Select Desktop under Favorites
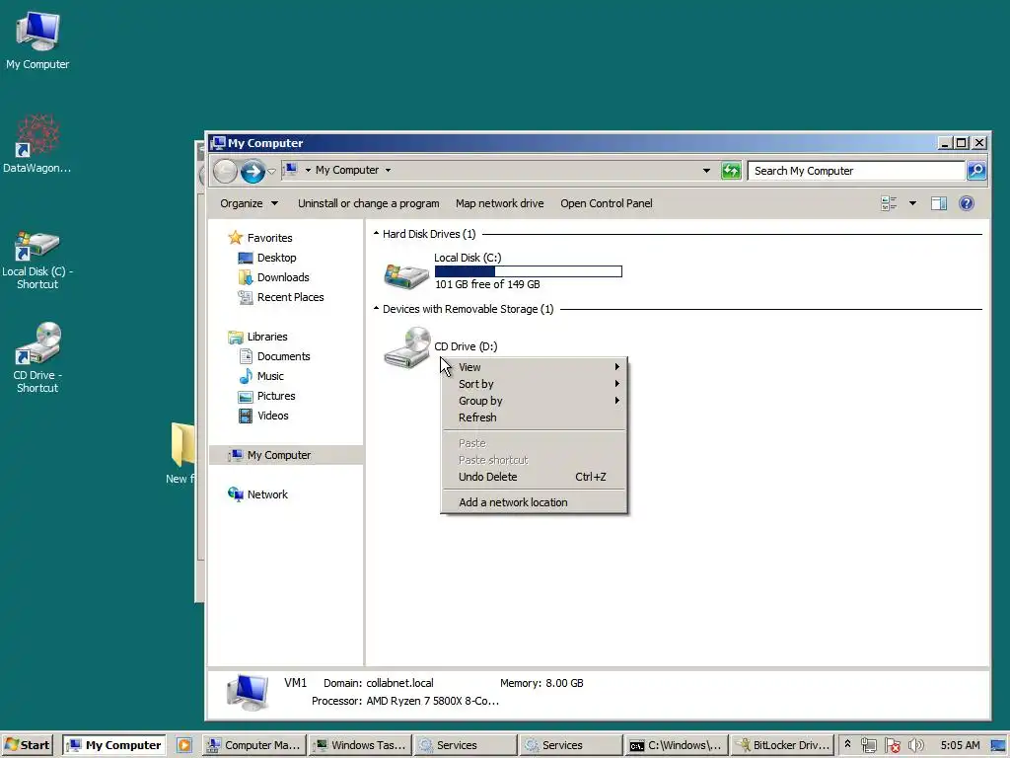1010x758 pixels. [x=276, y=258]
